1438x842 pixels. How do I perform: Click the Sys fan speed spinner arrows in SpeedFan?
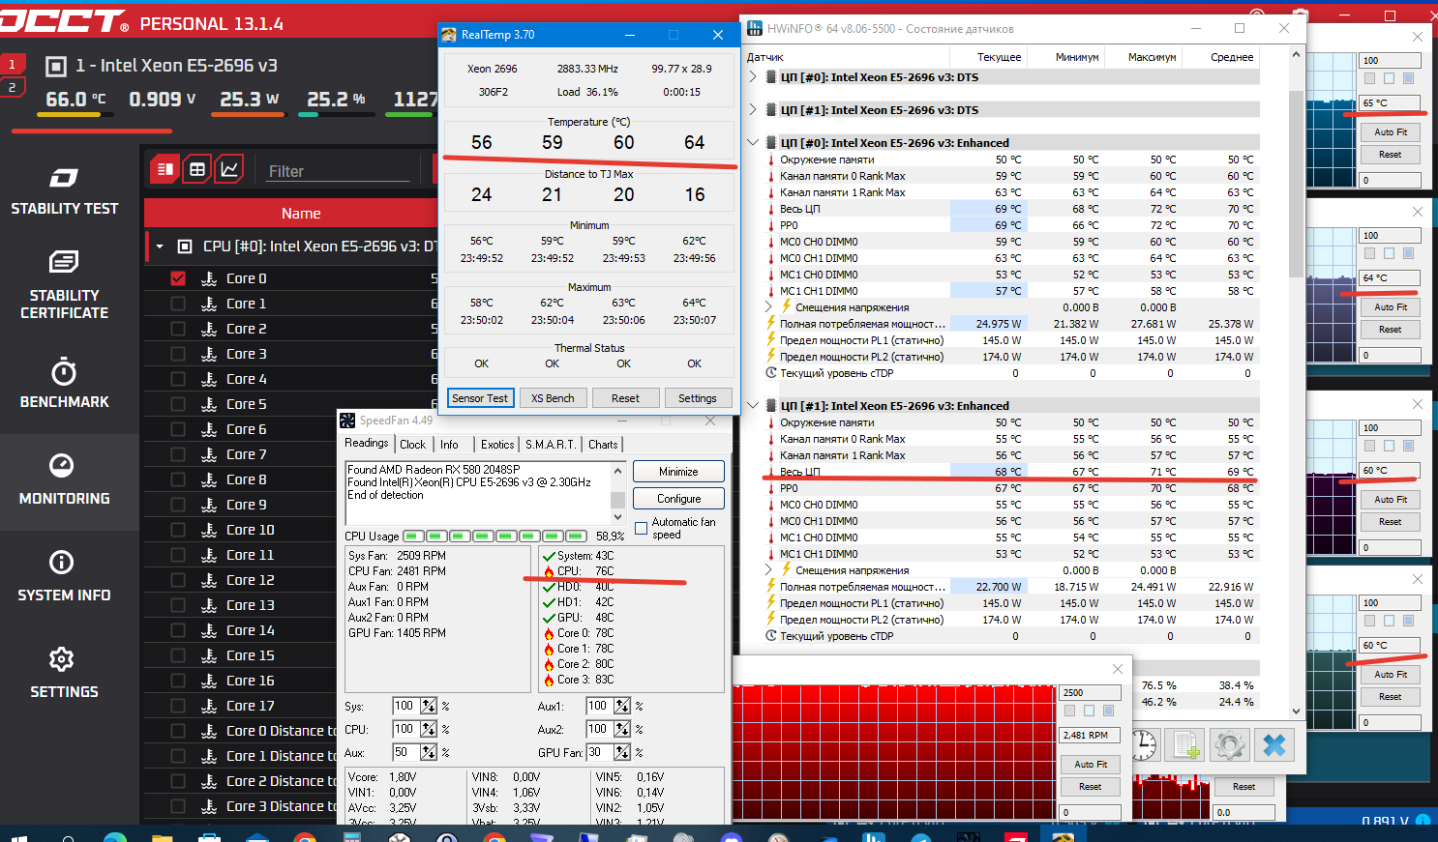pos(429,706)
